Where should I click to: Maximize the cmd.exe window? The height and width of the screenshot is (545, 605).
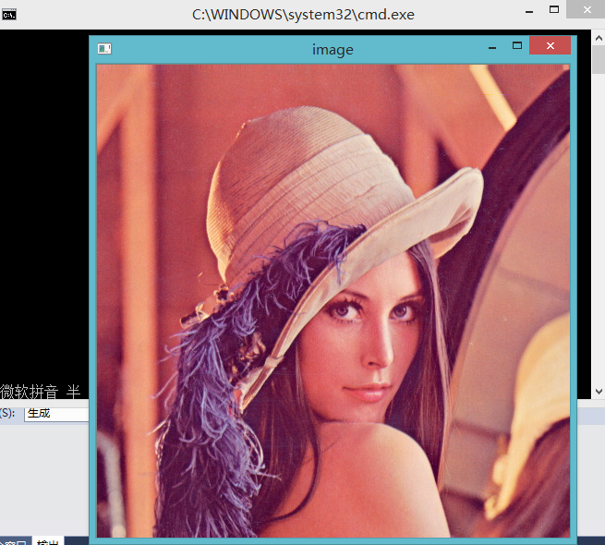coord(554,9)
